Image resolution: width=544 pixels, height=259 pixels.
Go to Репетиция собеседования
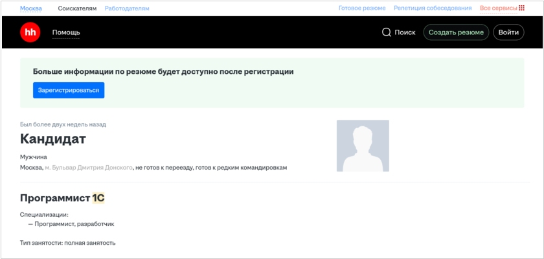(433, 8)
